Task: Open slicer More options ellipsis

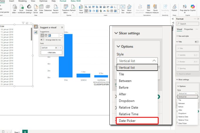Action: [x=31, y=23]
